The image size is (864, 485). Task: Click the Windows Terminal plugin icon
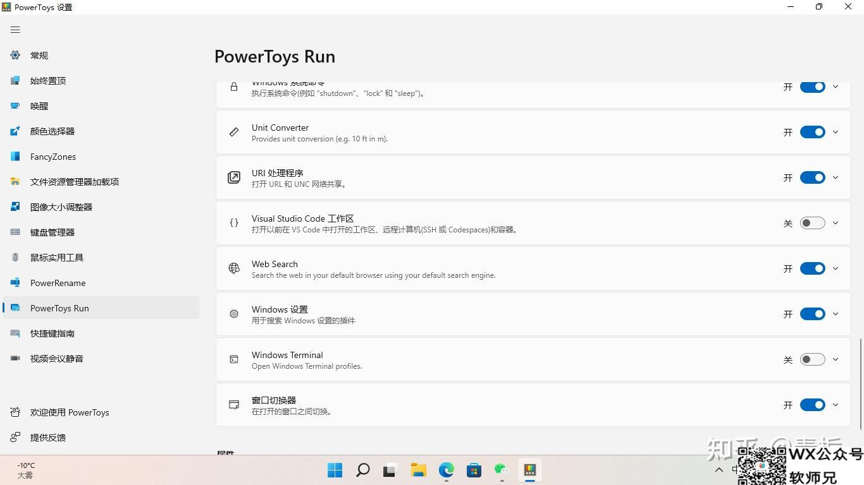click(x=234, y=359)
